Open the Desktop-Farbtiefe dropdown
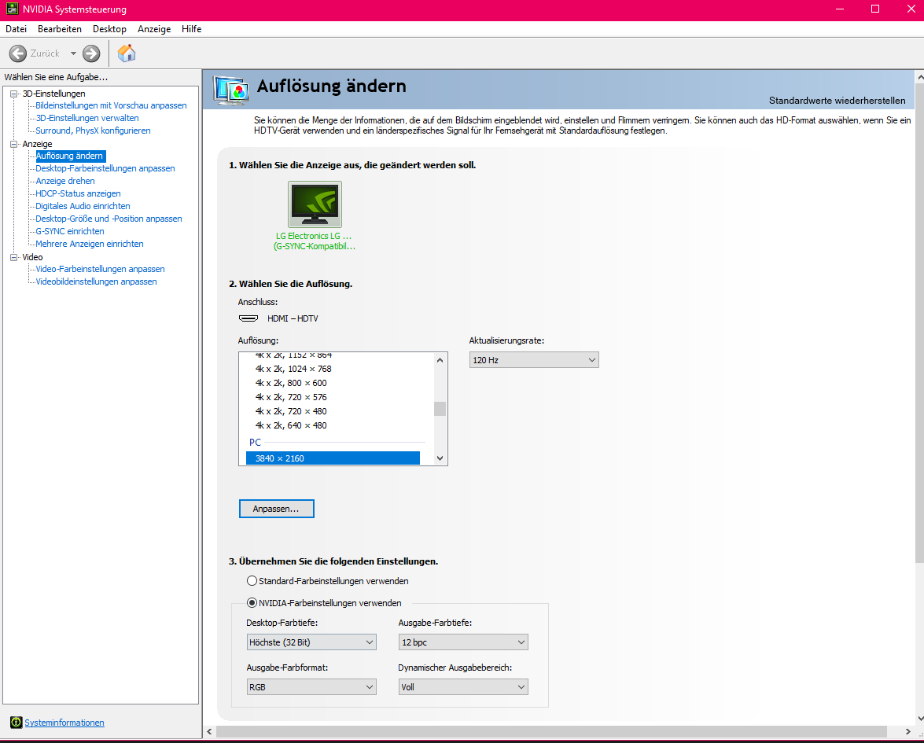Image resolution: width=924 pixels, height=743 pixels. coord(311,642)
